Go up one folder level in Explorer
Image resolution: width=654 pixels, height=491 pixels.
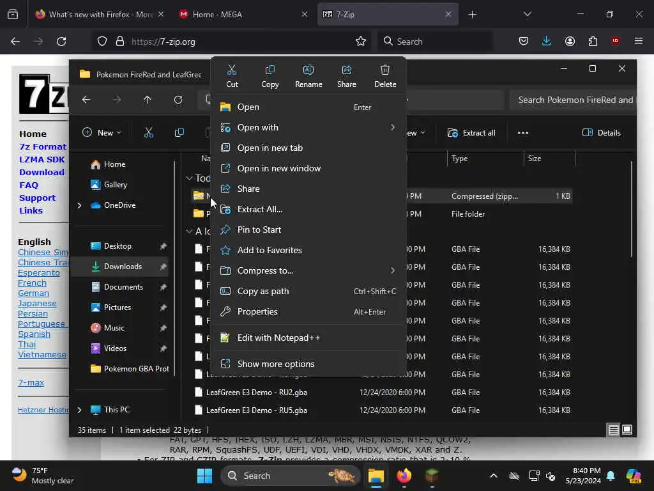148,100
